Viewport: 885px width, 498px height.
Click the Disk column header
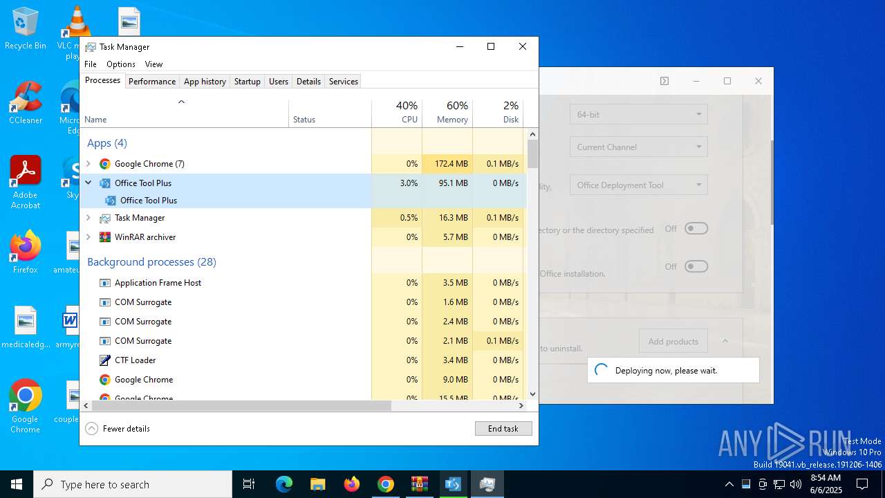pyautogui.click(x=498, y=113)
